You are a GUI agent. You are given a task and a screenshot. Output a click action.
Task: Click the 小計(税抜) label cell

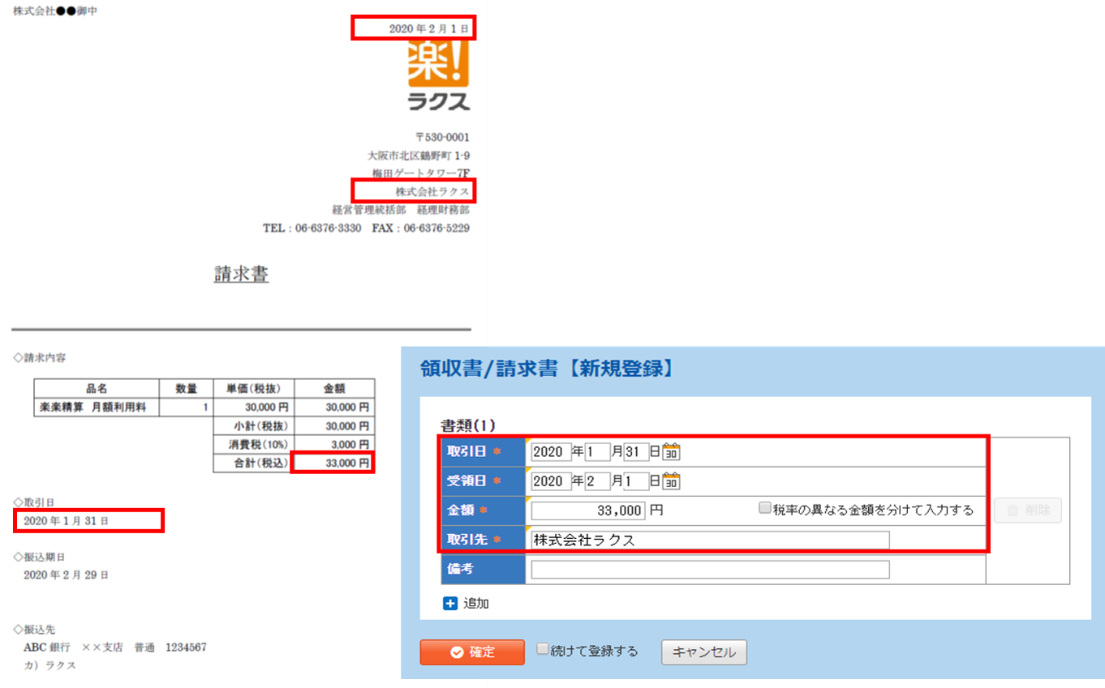254,425
